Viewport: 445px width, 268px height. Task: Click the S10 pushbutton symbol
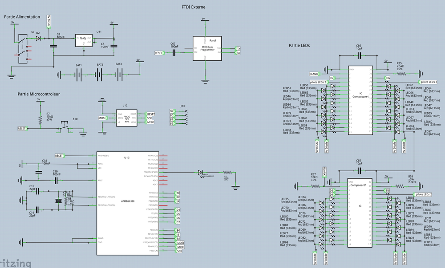coord(65,128)
